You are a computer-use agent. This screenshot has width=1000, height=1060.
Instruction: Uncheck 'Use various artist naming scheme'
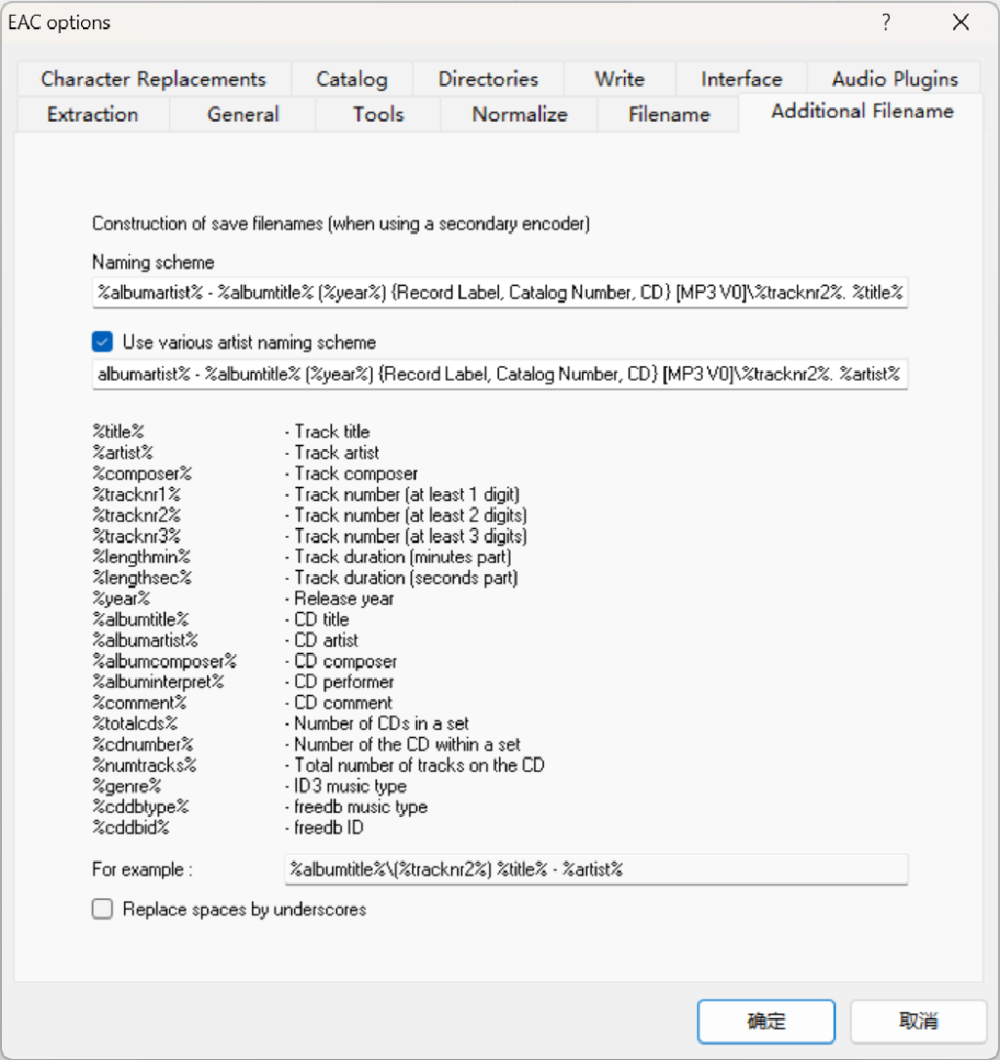[102, 342]
